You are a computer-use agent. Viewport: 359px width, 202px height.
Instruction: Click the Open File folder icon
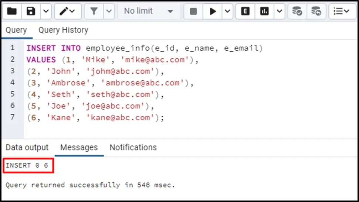[x=12, y=11]
